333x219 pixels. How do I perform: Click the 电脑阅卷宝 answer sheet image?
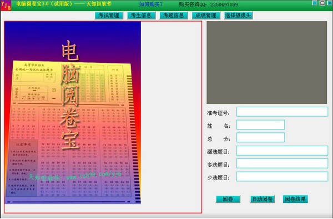point(73,112)
